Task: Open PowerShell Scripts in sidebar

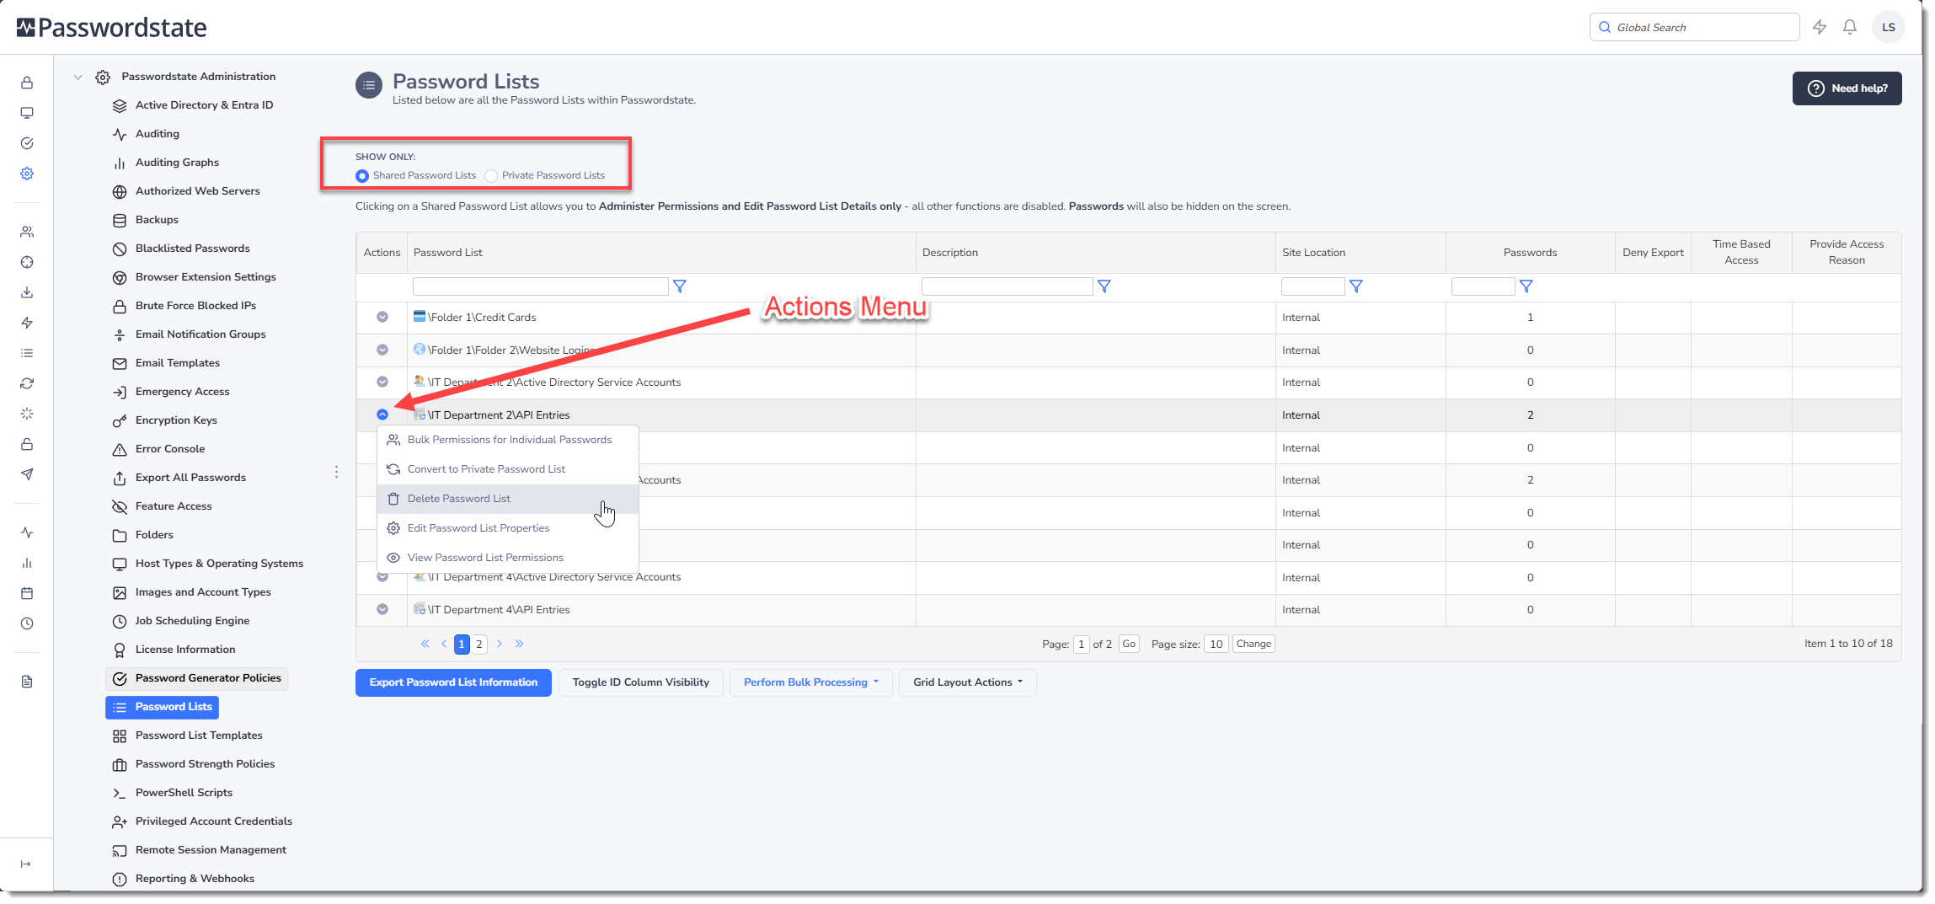Action: point(184,793)
